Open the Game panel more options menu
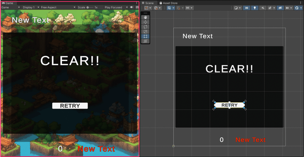The width and height of the screenshot is (304, 157). tap(137, 3)
